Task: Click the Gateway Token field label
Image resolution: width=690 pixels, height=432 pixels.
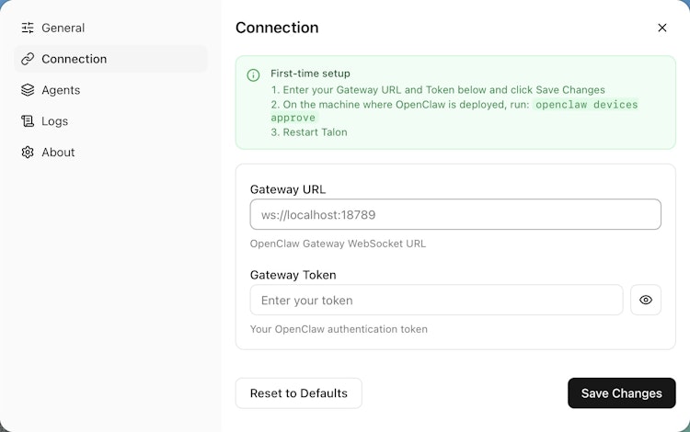Action: coord(293,275)
